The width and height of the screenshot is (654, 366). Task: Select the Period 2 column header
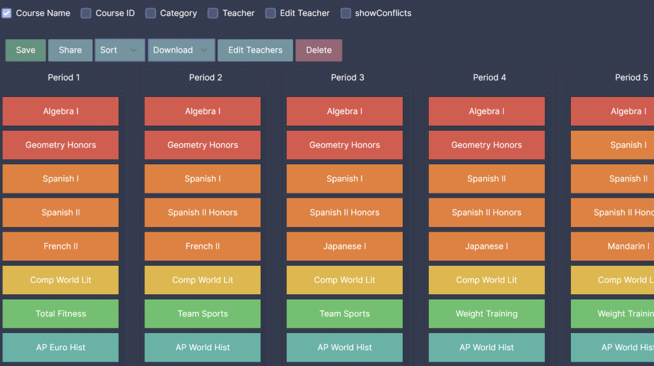(x=206, y=77)
